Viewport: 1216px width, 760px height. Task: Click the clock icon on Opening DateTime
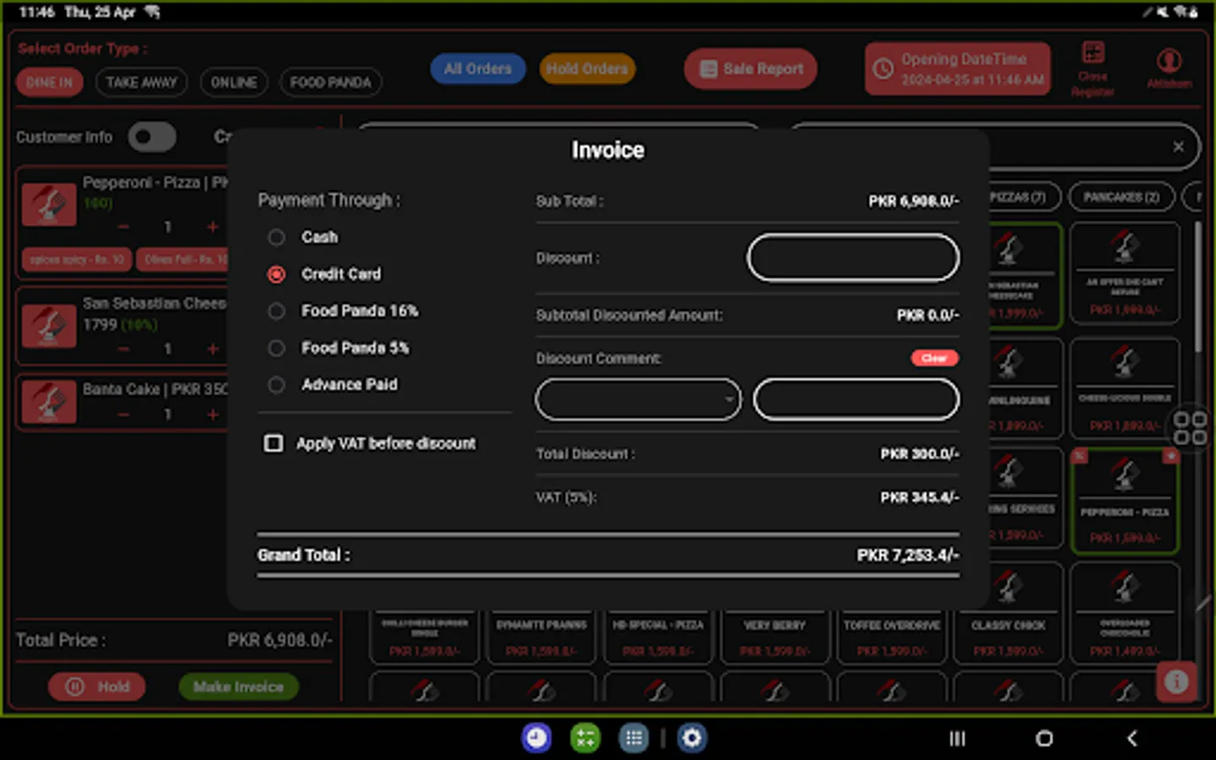coord(886,68)
